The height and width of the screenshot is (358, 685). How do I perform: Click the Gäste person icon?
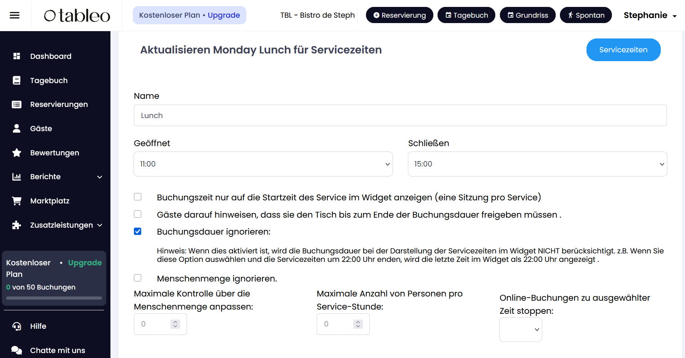coord(17,128)
